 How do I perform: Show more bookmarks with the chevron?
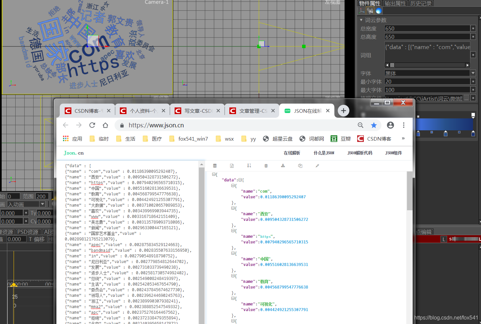(x=403, y=138)
